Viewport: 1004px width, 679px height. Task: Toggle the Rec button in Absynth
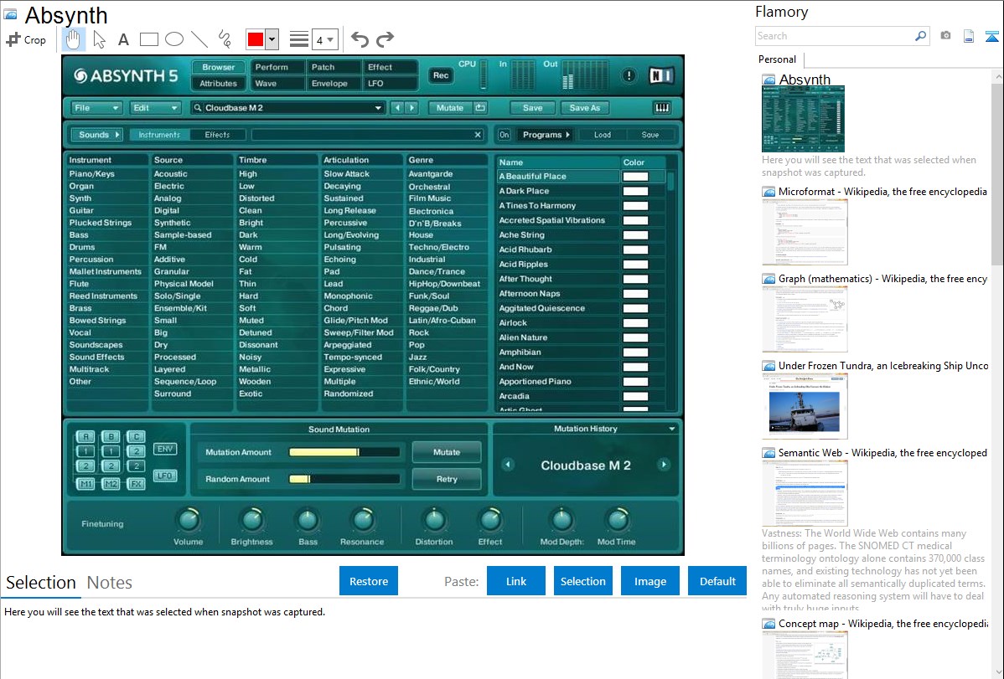tap(441, 75)
